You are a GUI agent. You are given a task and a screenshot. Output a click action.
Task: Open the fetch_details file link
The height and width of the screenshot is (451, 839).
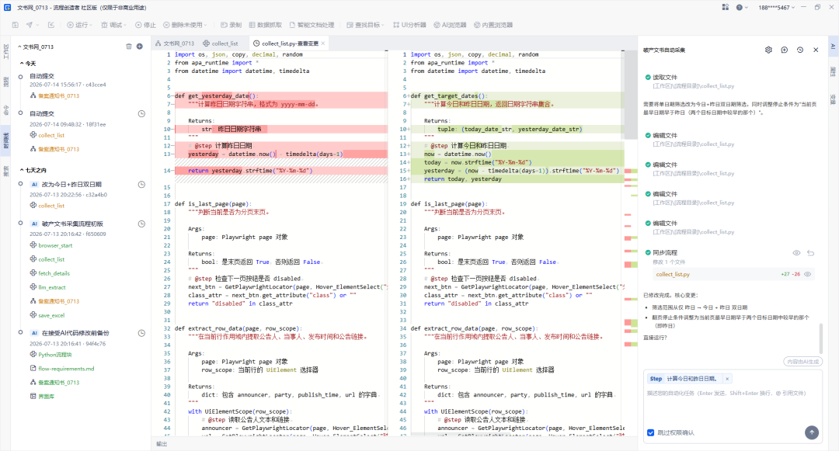pyautogui.click(x=54, y=273)
